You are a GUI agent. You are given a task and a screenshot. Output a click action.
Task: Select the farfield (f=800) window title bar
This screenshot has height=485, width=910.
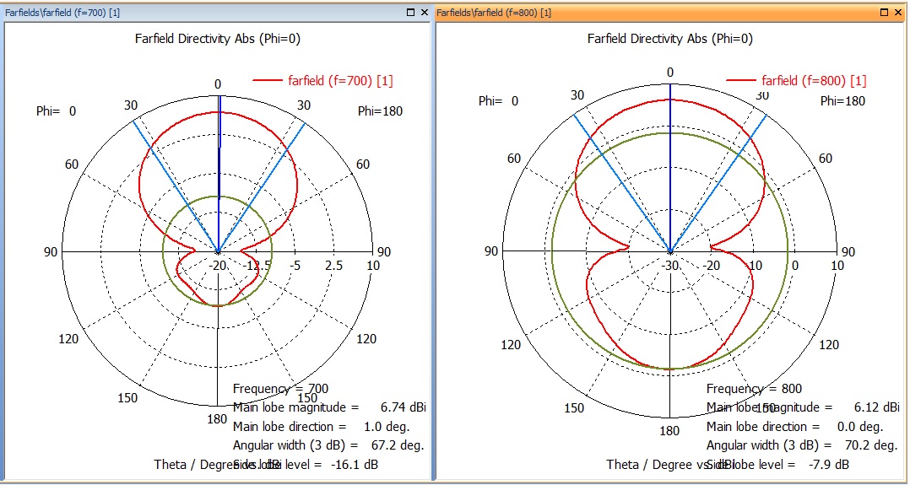pos(671,12)
